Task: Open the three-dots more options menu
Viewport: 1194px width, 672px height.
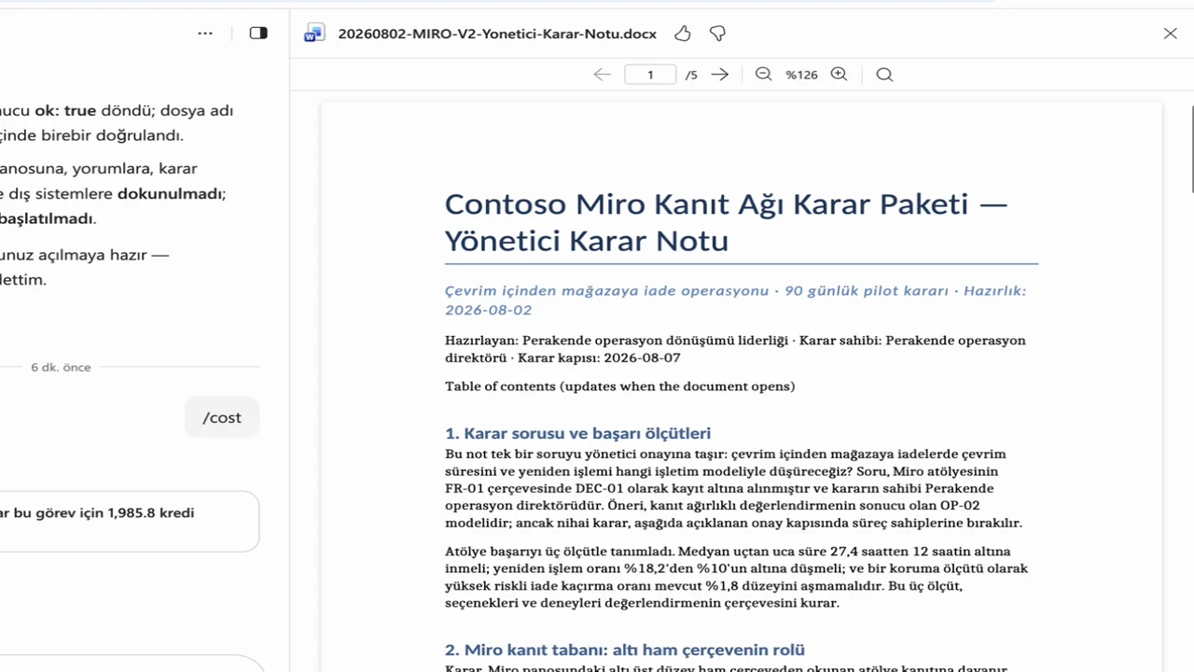Action: 205,34
